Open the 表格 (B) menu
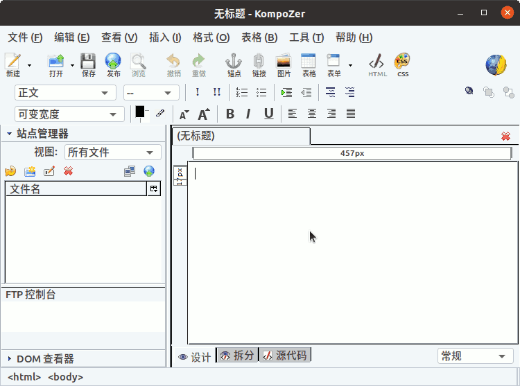Viewport: 520px width, 386px height. (259, 37)
